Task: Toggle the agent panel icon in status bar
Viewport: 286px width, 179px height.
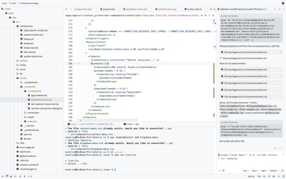Action: 279,176
